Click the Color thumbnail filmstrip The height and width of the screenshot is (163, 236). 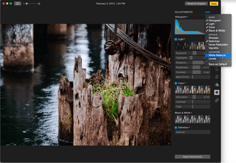pos(192,90)
